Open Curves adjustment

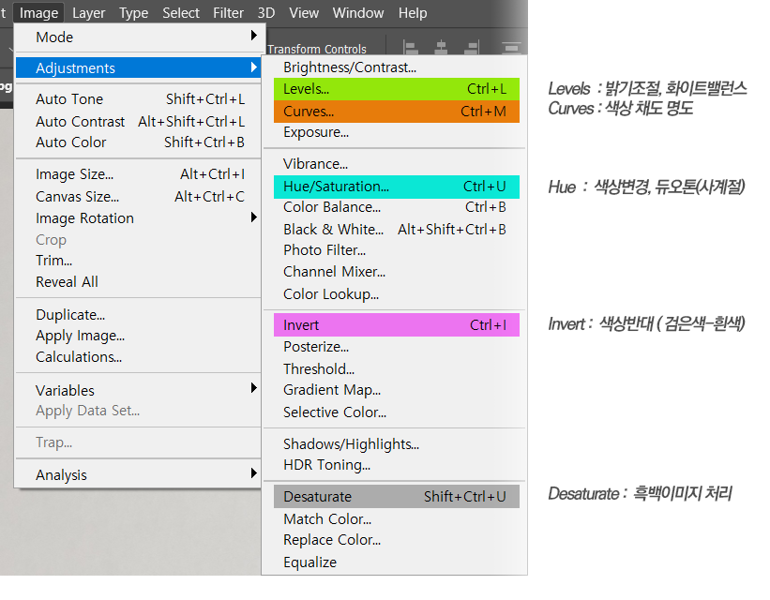(x=397, y=112)
